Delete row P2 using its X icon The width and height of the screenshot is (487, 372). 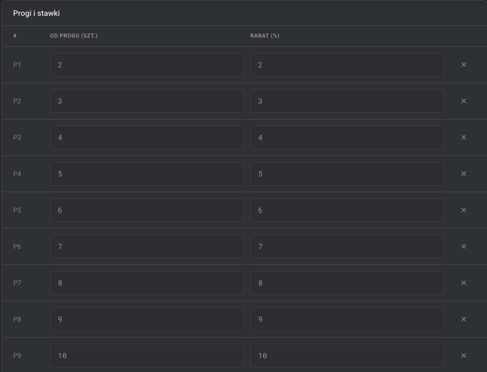click(463, 101)
